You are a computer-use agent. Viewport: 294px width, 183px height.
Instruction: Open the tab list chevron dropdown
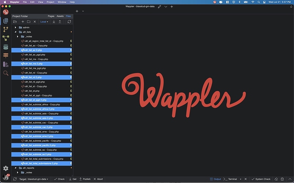pyautogui.click(x=83, y=11)
